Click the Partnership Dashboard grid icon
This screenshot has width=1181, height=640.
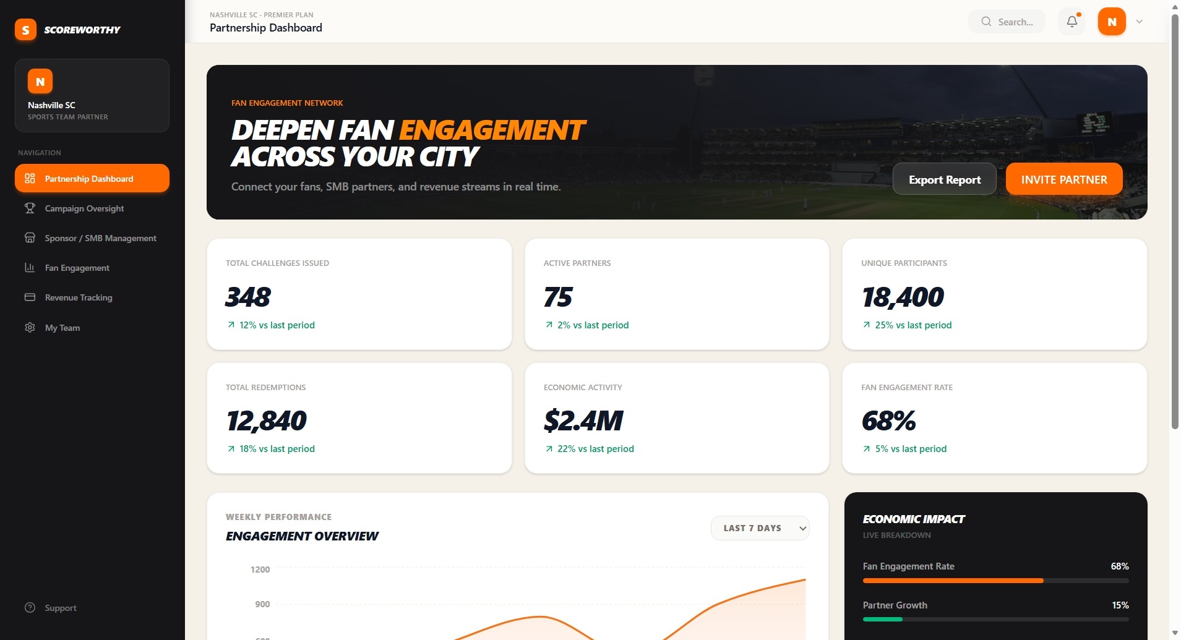coord(30,179)
